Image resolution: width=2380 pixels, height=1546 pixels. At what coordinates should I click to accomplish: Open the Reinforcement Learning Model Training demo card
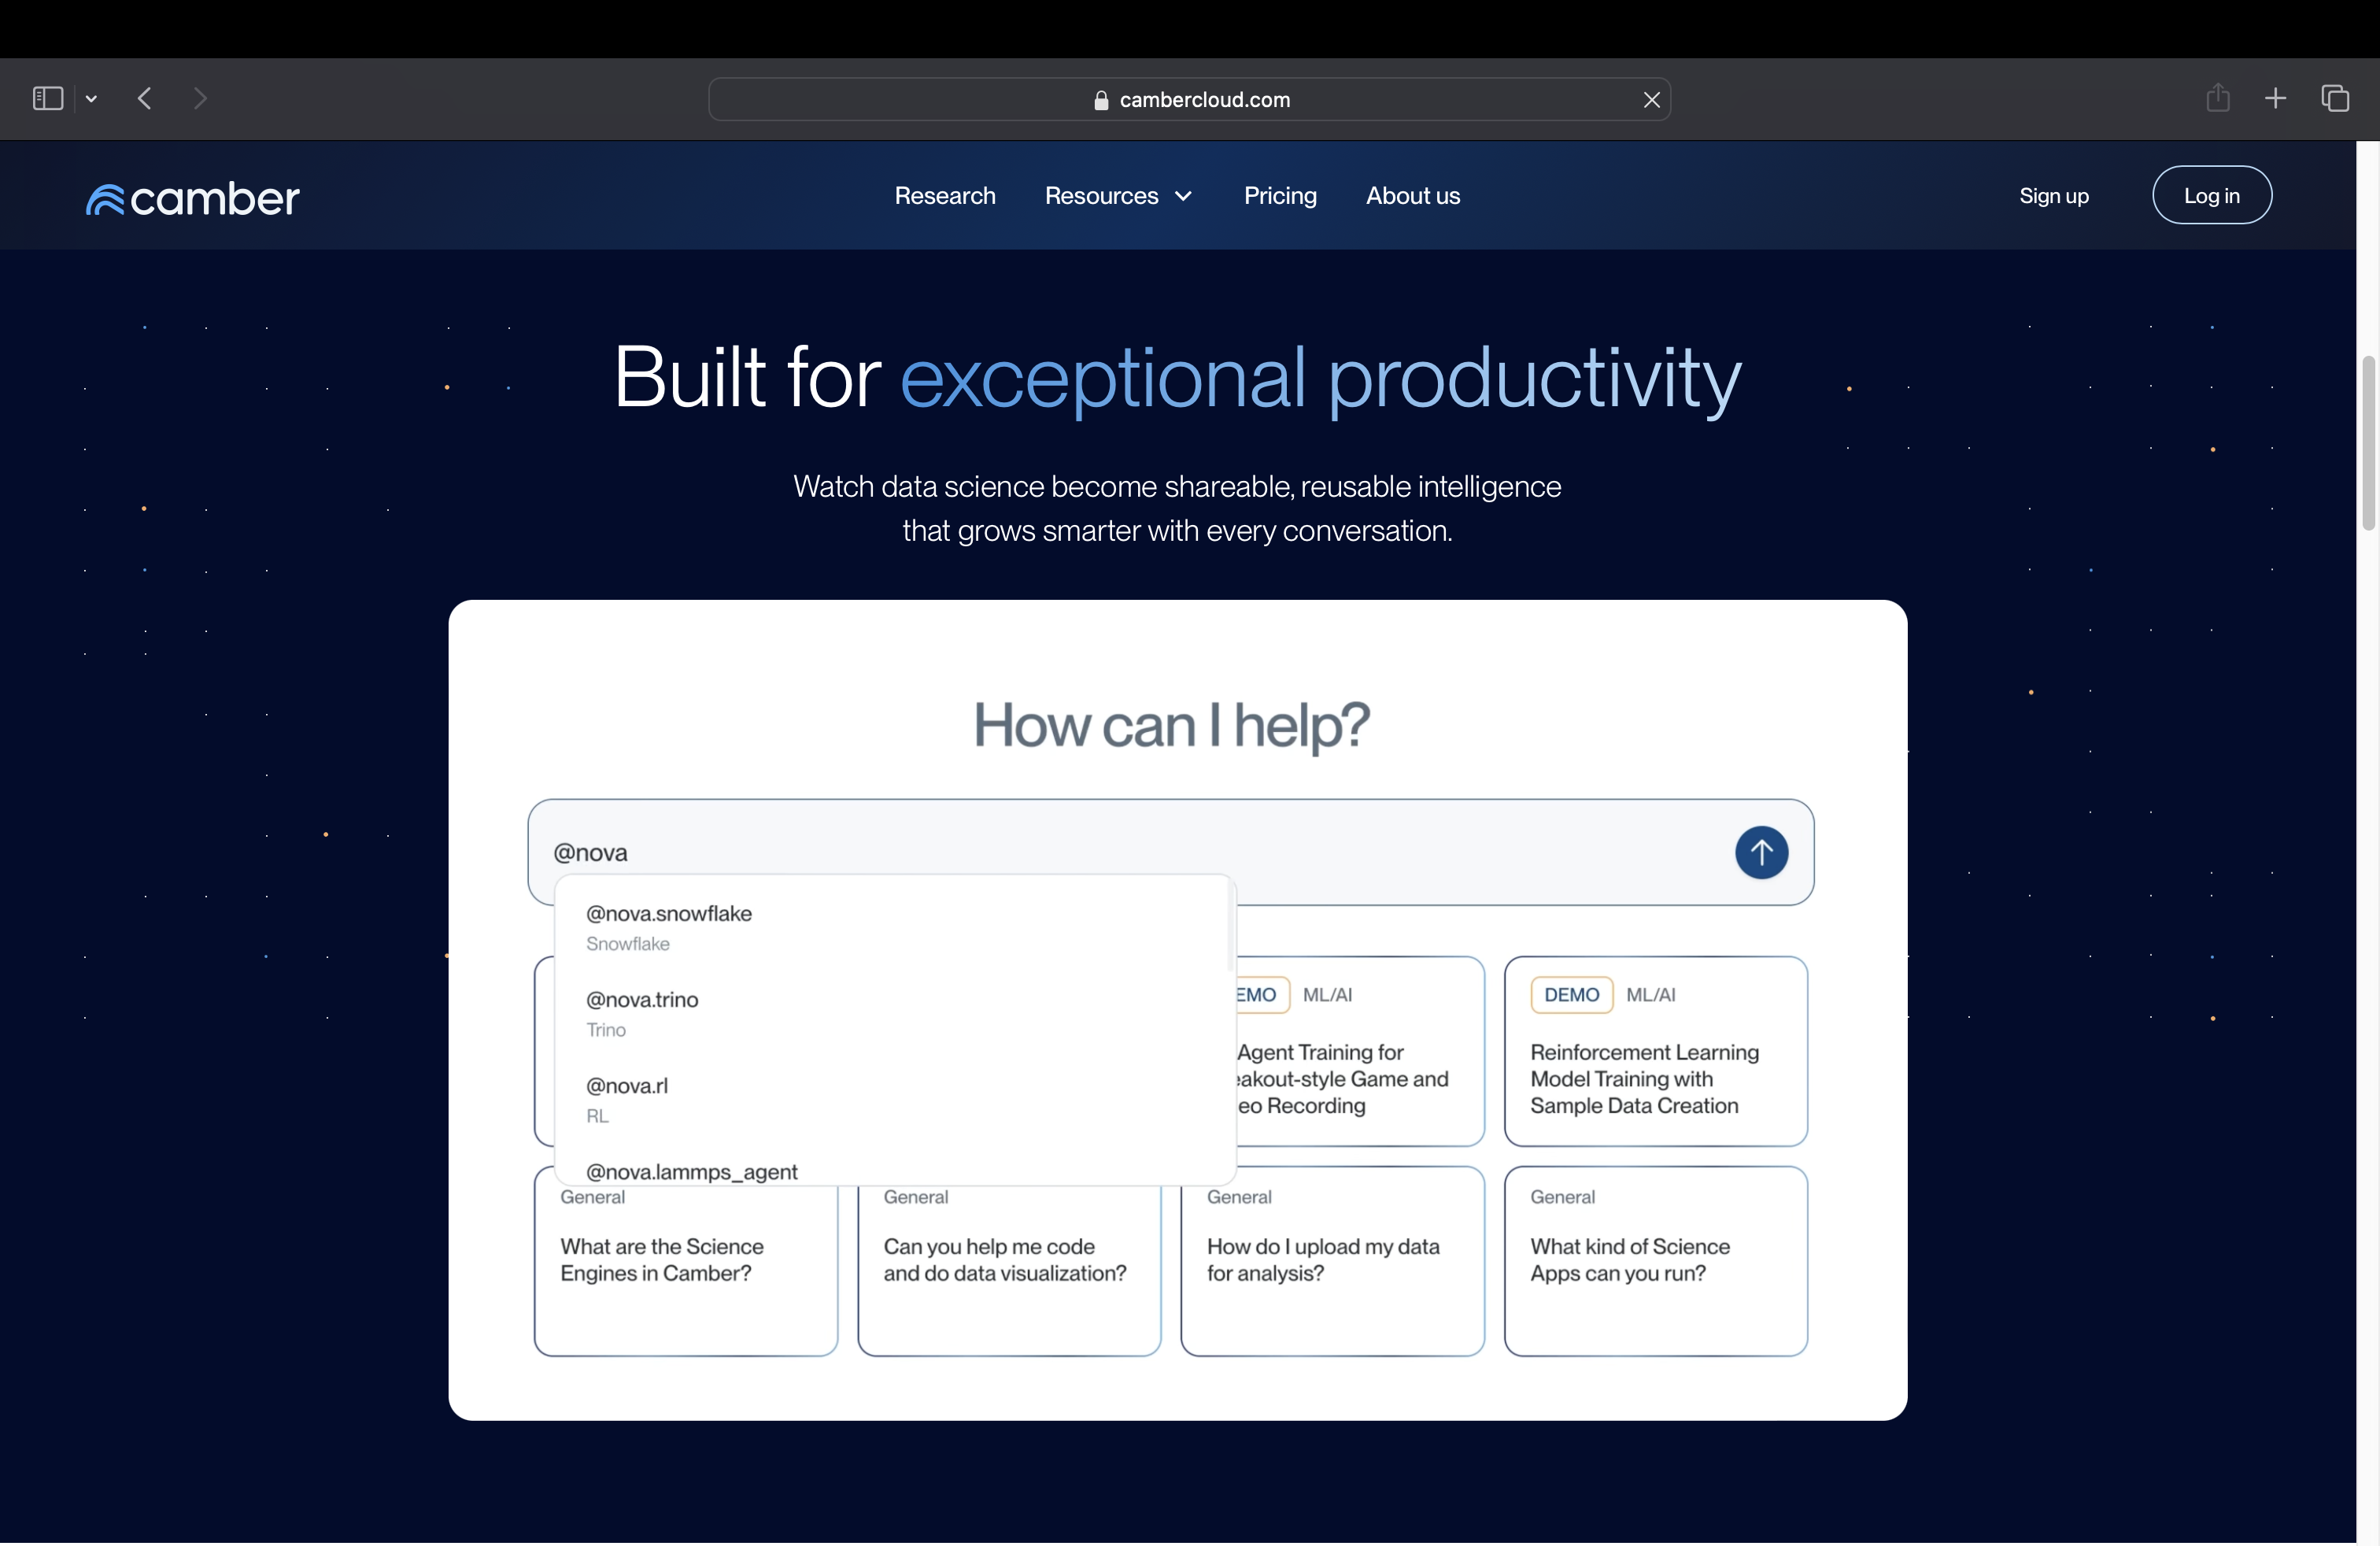point(1654,1051)
